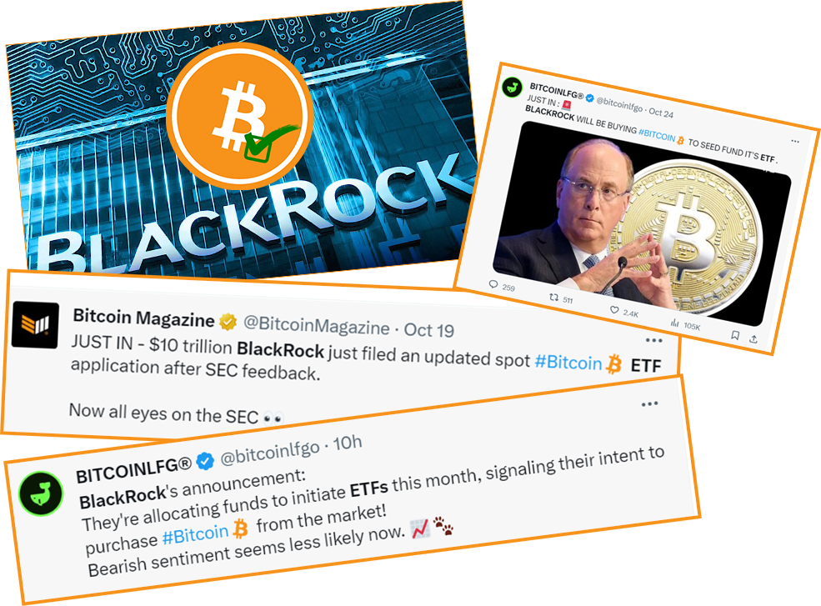The image size is (821, 606).
Task: Open more options on Oct 24 tweet
Action: [795, 142]
